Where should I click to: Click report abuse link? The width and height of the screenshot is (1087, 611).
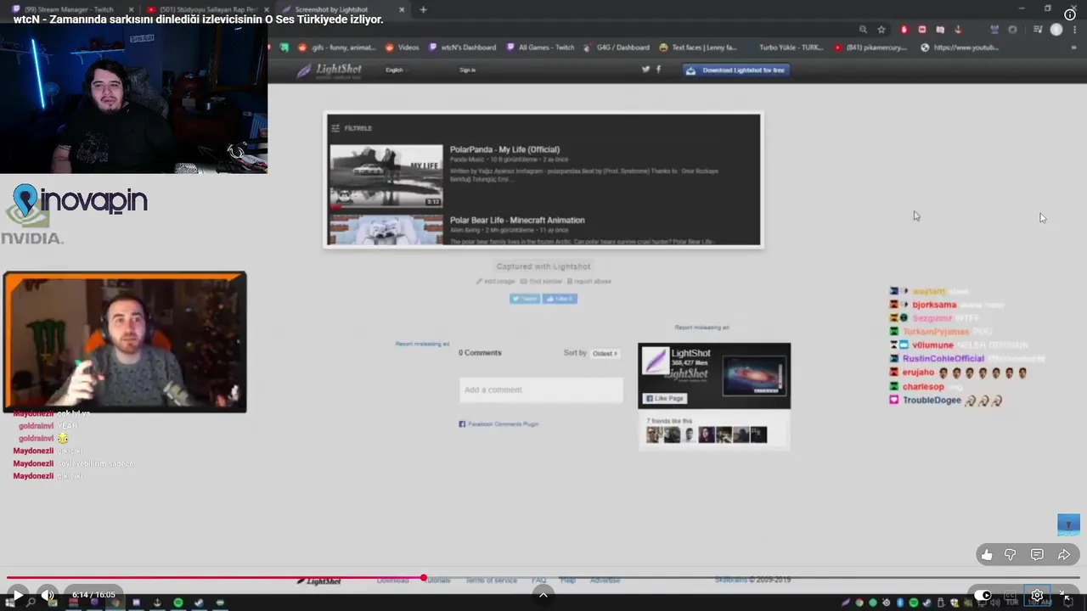(589, 281)
